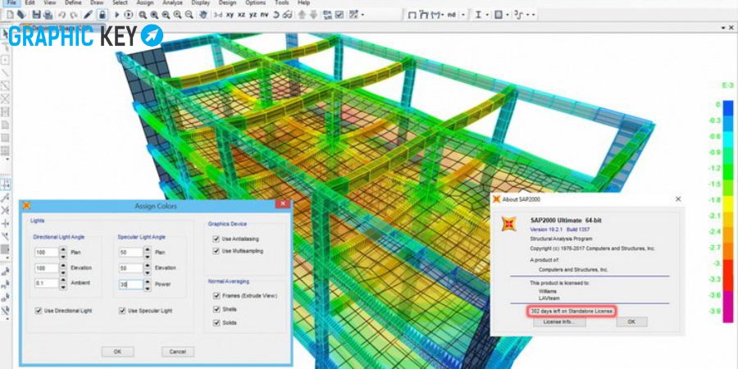Click the glasses perspective toggle icon

(x=287, y=15)
